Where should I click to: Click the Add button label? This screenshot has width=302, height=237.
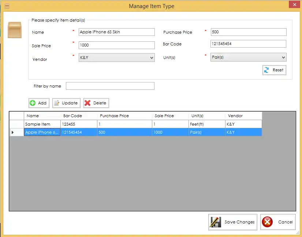(x=42, y=103)
